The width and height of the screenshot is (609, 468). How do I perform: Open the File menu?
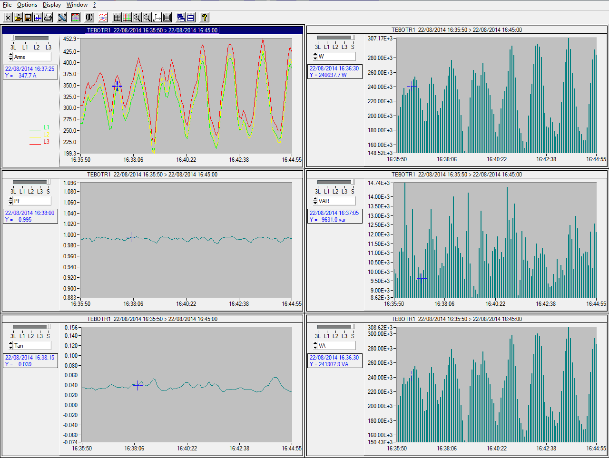coord(7,5)
